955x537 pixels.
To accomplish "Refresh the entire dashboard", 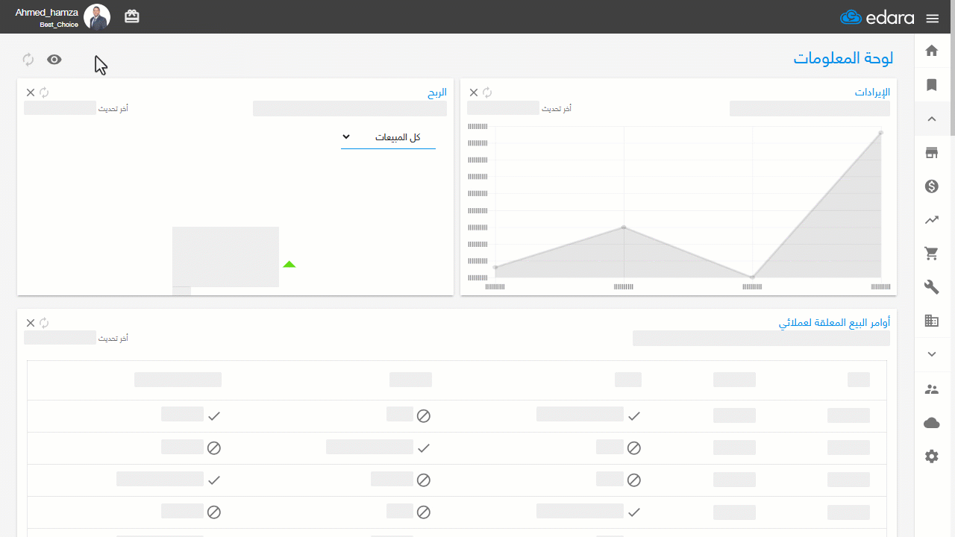I will (28, 60).
